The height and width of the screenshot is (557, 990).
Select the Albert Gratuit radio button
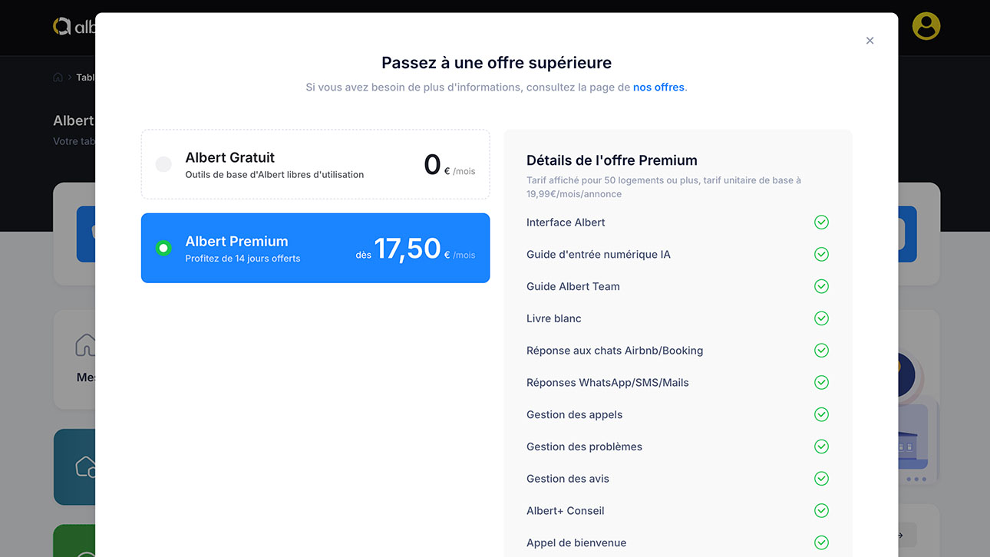(163, 164)
